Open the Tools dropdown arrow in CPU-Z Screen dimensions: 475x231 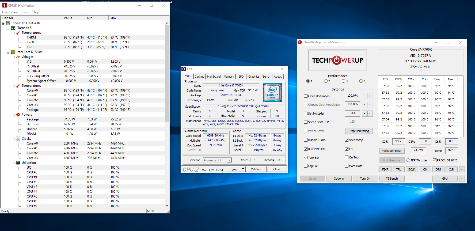243,169
